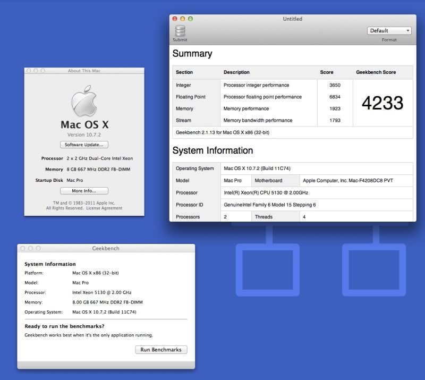Click the Threads label cell
Image resolution: width=425 pixels, height=380 pixels.
pos(276,217)
